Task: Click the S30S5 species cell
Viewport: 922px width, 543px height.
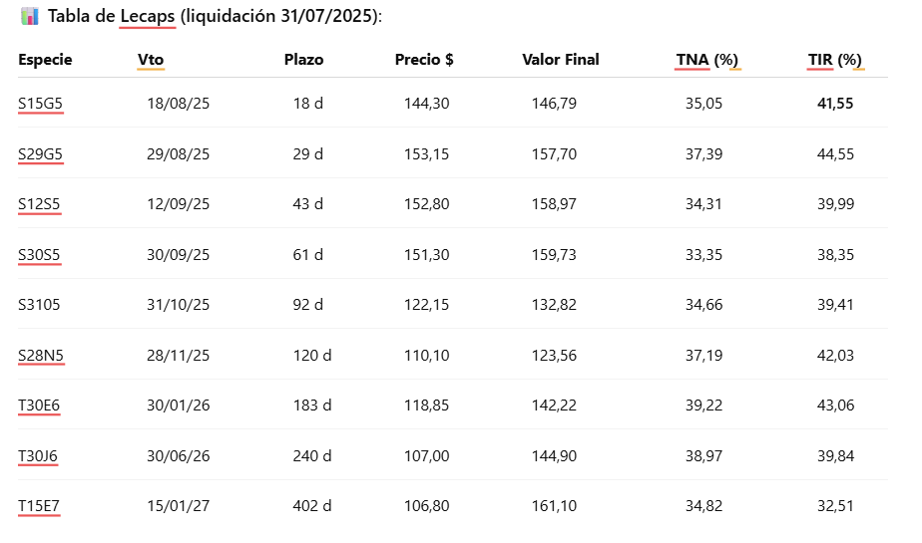Action: [x=39, y=255]
